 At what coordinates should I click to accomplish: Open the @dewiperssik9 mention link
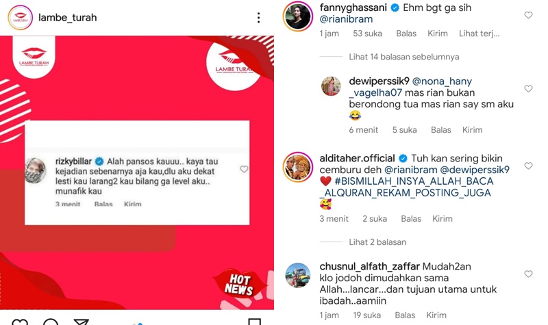(475, 170)
